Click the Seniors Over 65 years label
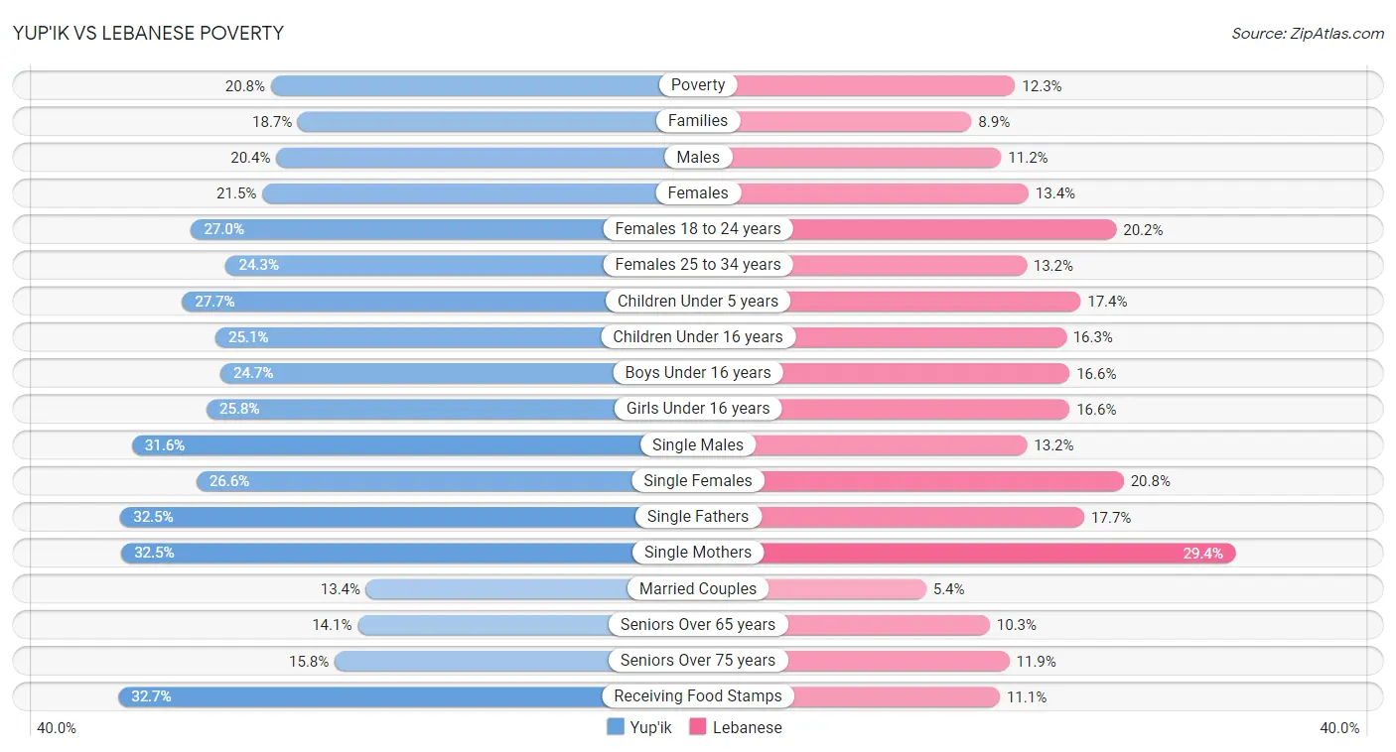The image size is (1396, 752). point(698,624)
